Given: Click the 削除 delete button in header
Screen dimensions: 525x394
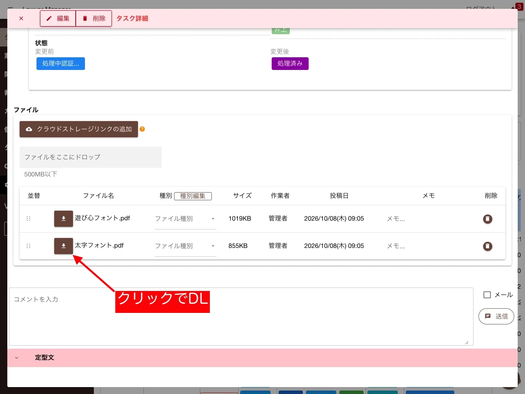Looking at the screenshot, I should point(94,18).
